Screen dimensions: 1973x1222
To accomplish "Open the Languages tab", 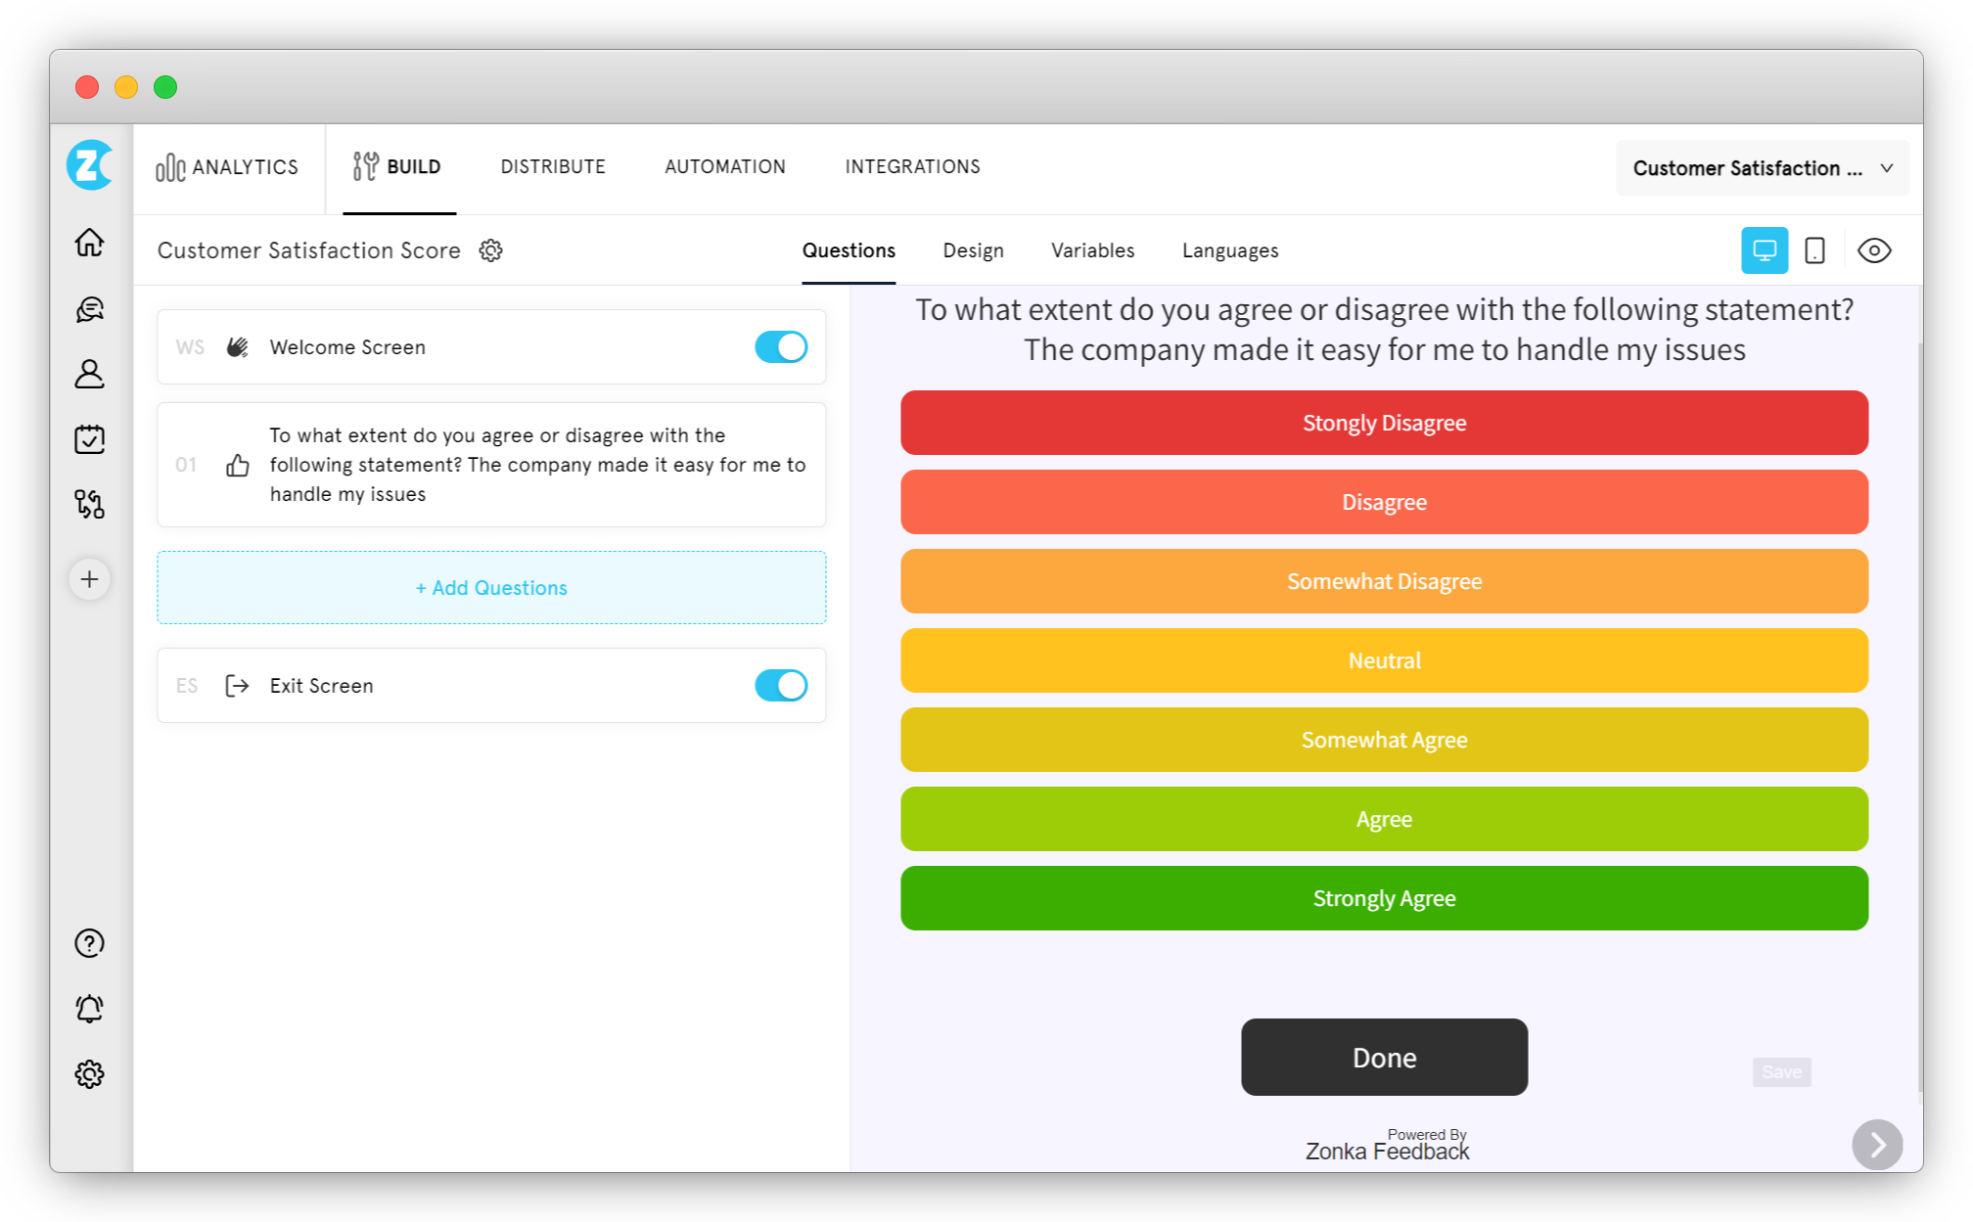I will (x=1229, y=250).
